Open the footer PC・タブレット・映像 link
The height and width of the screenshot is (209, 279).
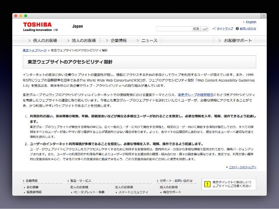point(89,192)
